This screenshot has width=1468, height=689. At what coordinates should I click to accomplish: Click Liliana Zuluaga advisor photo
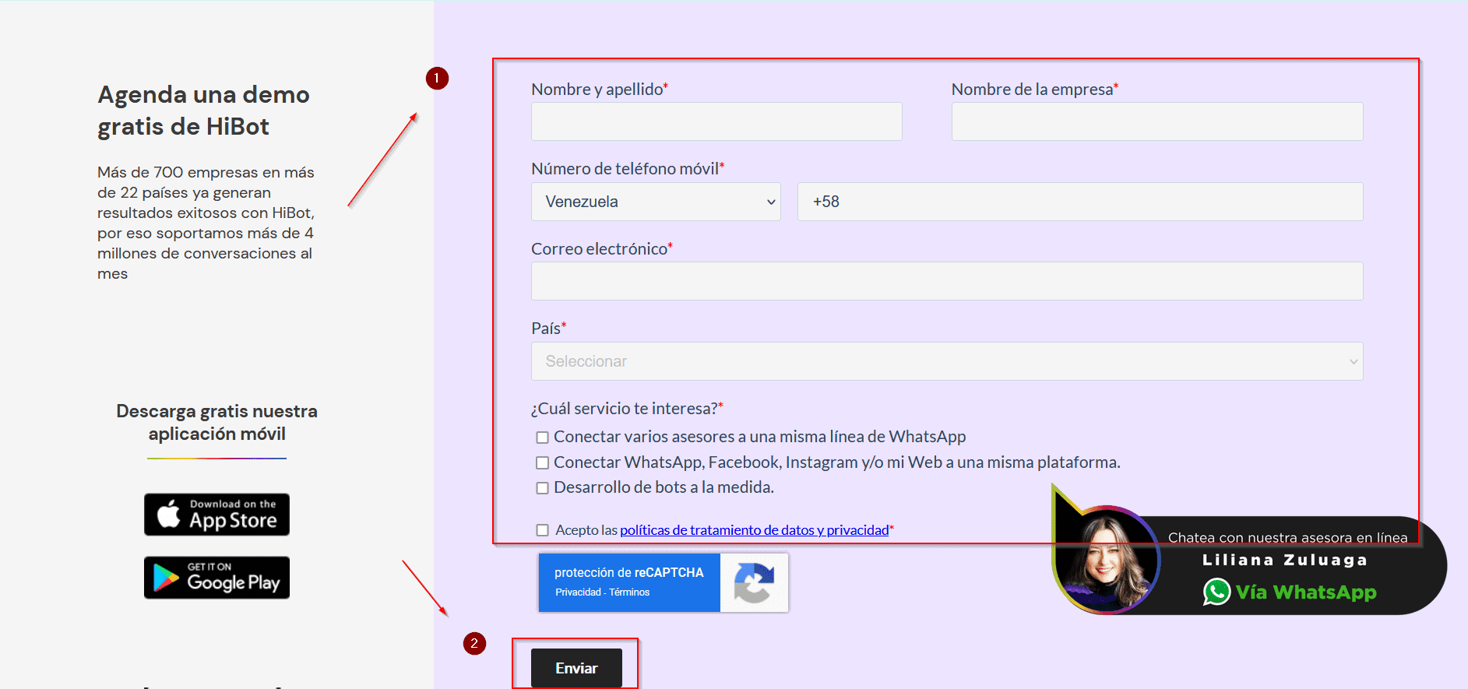pyautogui.click(x=1105, y=560)
